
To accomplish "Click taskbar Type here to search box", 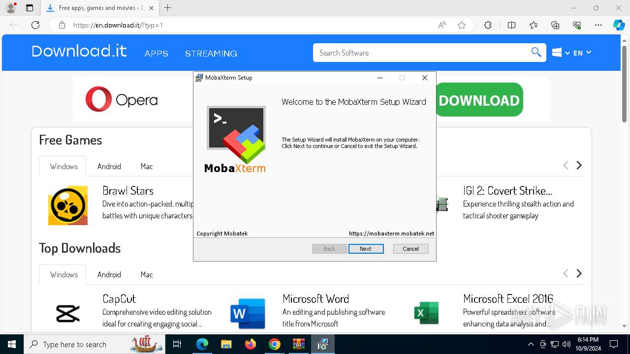I will pyautogui.click(x=94, y=344).
